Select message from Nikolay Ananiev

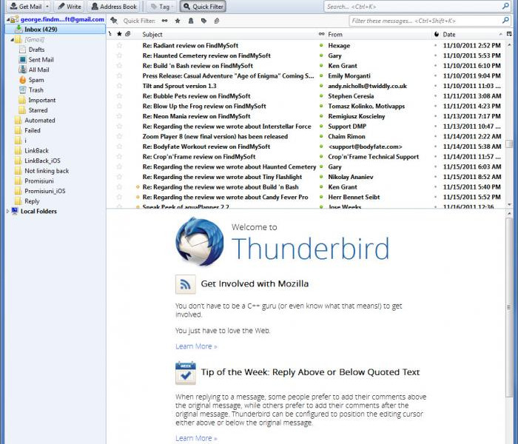coord(351,177)
